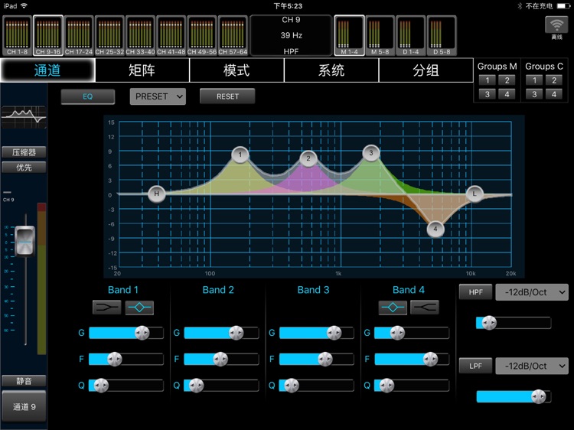The width and height of the screenshot is (574, 430).
Task: Toggle Groups M button 2
Action: click(507, 80)
